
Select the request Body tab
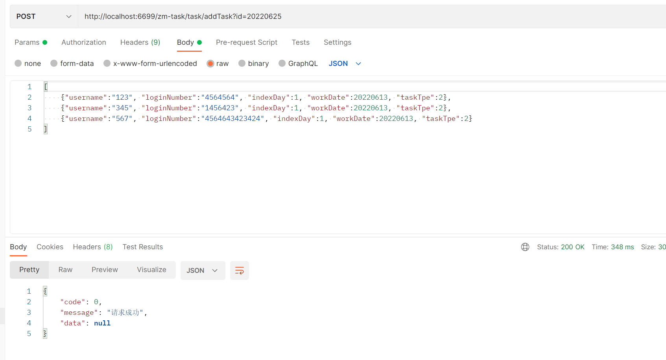coord(189,42)
